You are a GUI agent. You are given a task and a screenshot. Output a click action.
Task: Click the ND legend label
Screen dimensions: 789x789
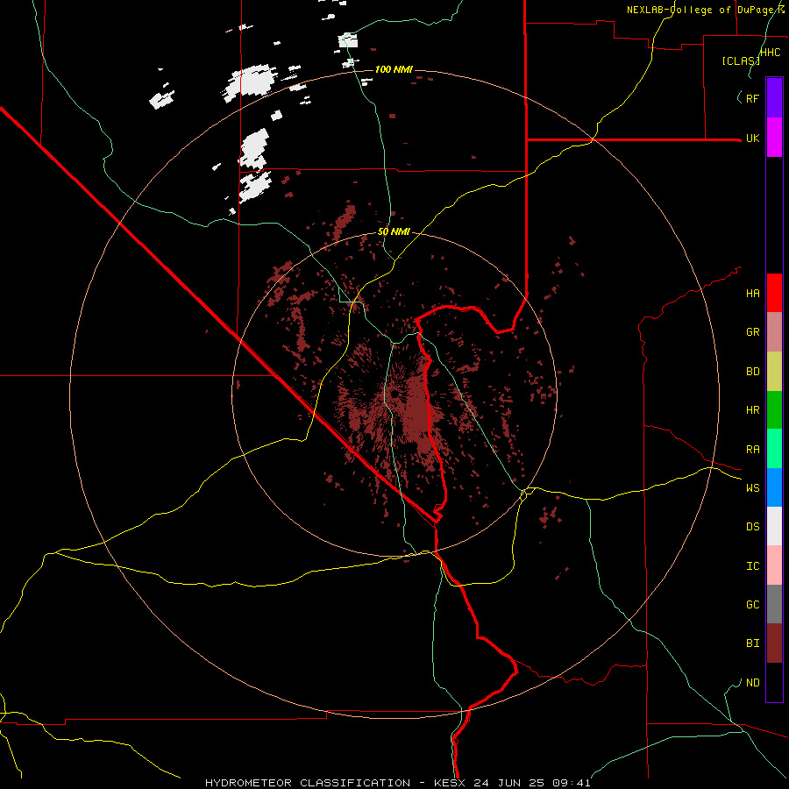tap(752, 683)
